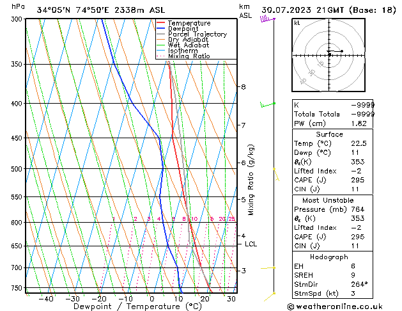Click the hPa axis heading
This screenshot has height=311, width=402.
[x=18, y=6]
